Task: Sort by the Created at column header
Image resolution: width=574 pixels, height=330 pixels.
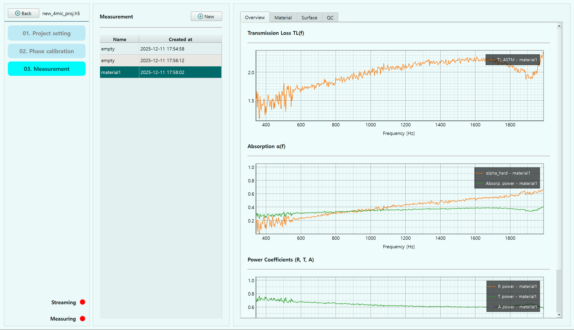Action: click(180, 39)
